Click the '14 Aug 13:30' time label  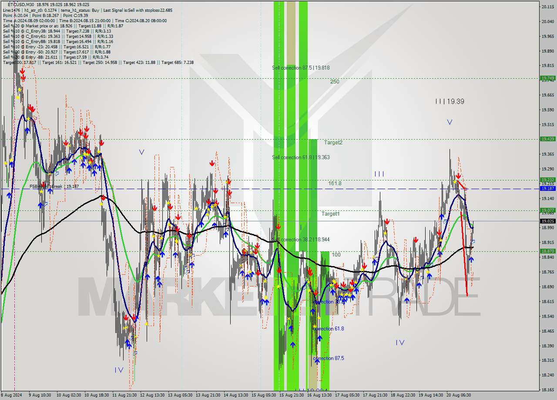coord(236,395)
